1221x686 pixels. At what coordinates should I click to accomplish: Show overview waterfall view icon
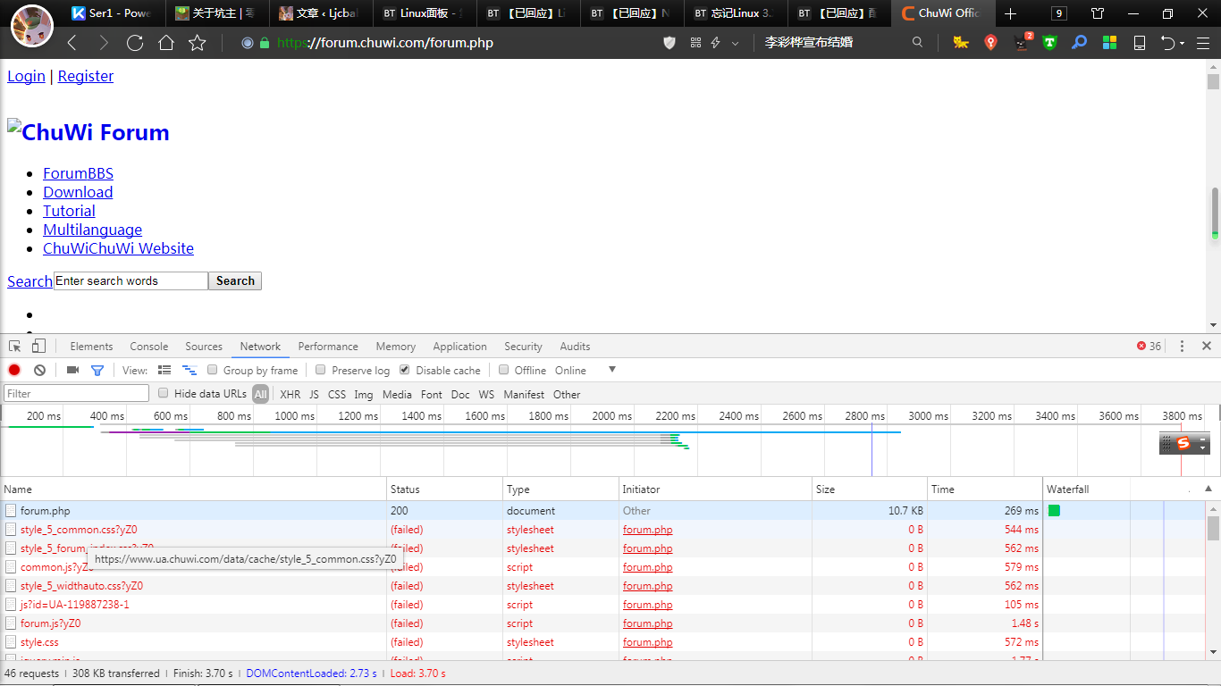(189, 370)
